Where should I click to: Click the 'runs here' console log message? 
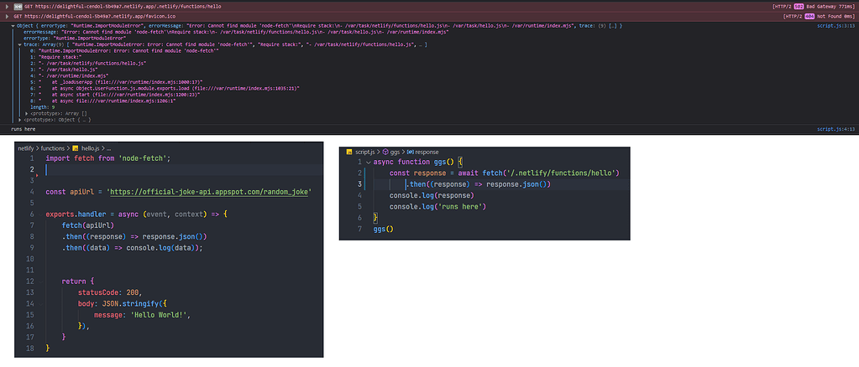tap(23, 129)
